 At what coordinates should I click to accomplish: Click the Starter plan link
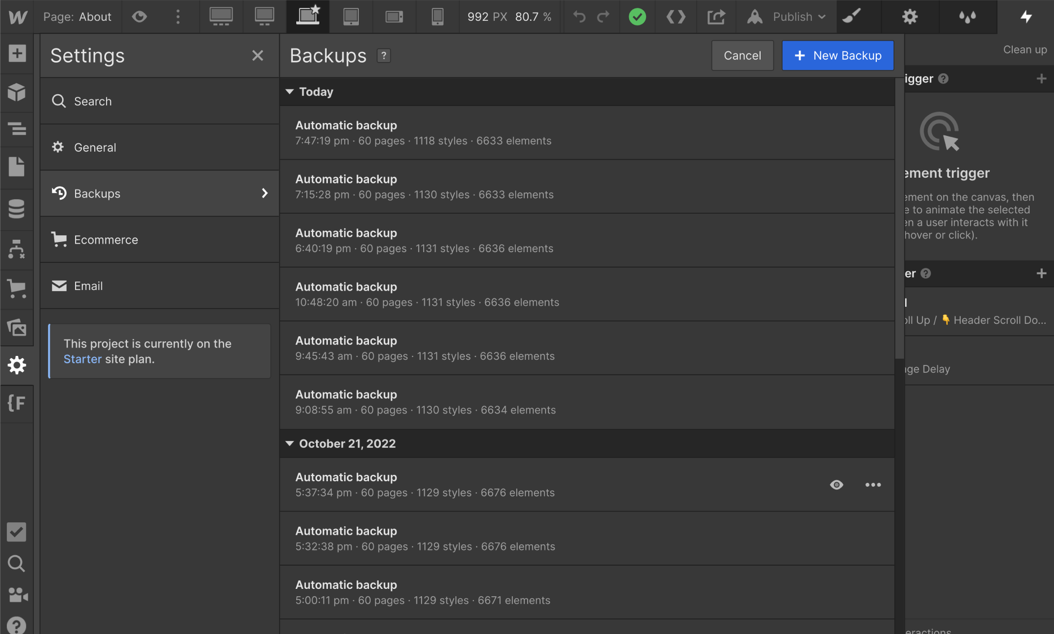click(x=82, y=359)
